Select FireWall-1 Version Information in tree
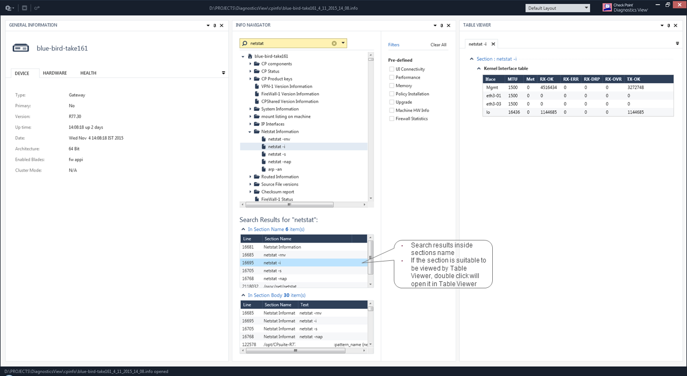The width and height of the screenshot is (687, 376). pos(290,94)
